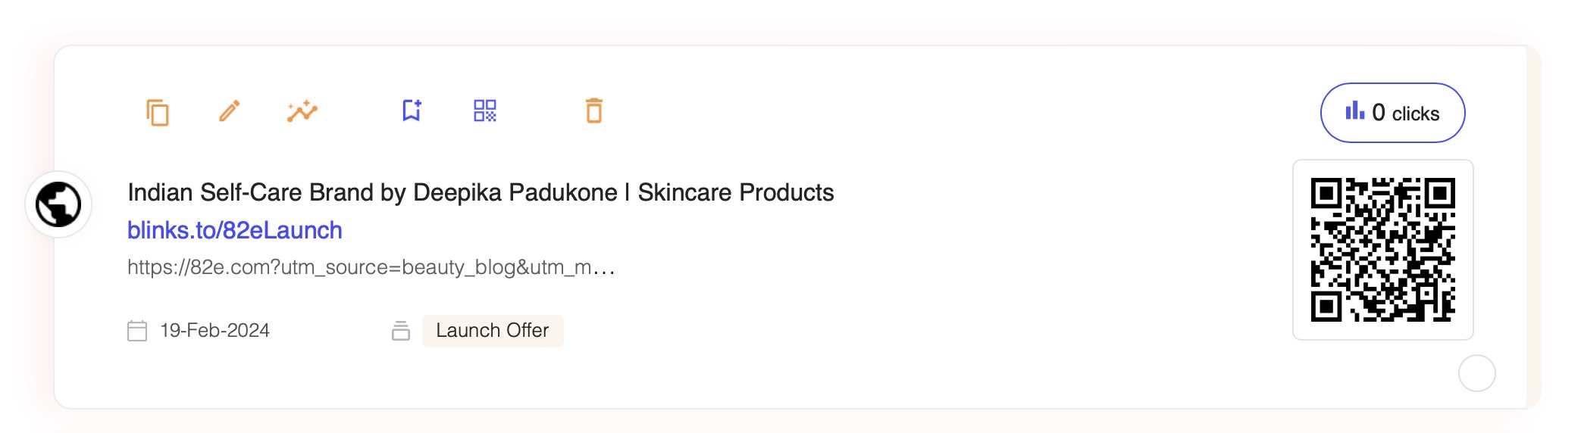Delete the link with the trash icon
The width and height of the screenshot is (1581, 433).
(x=594, y=111)
